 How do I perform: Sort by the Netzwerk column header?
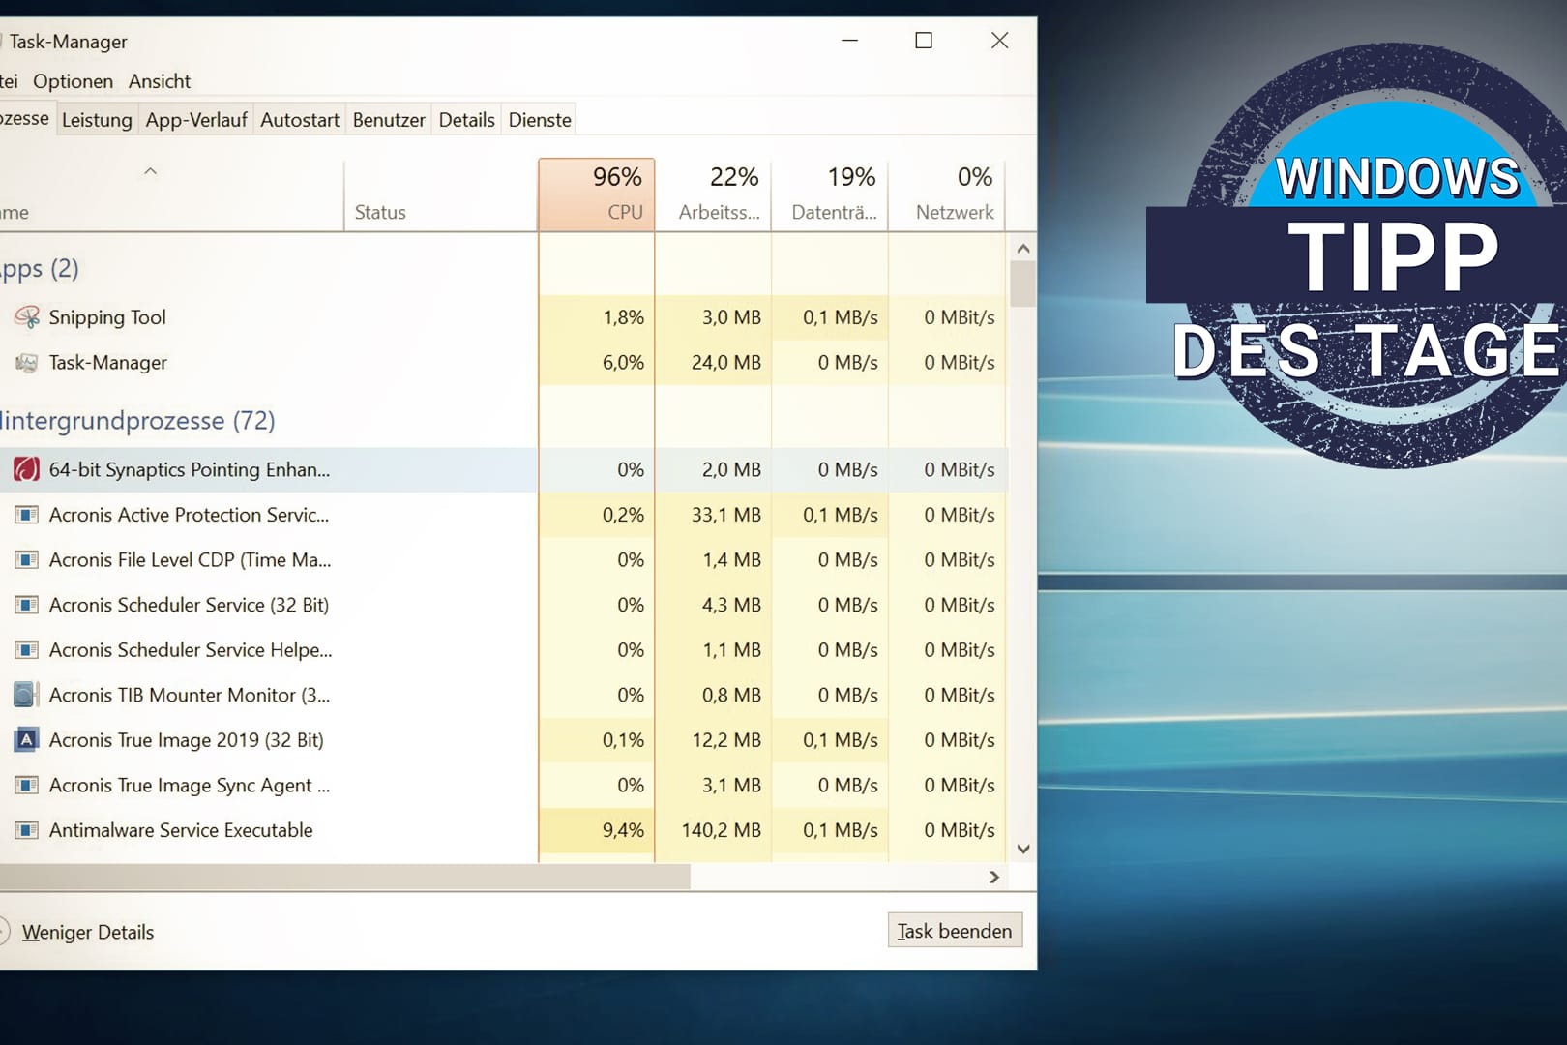coord(947,194)
